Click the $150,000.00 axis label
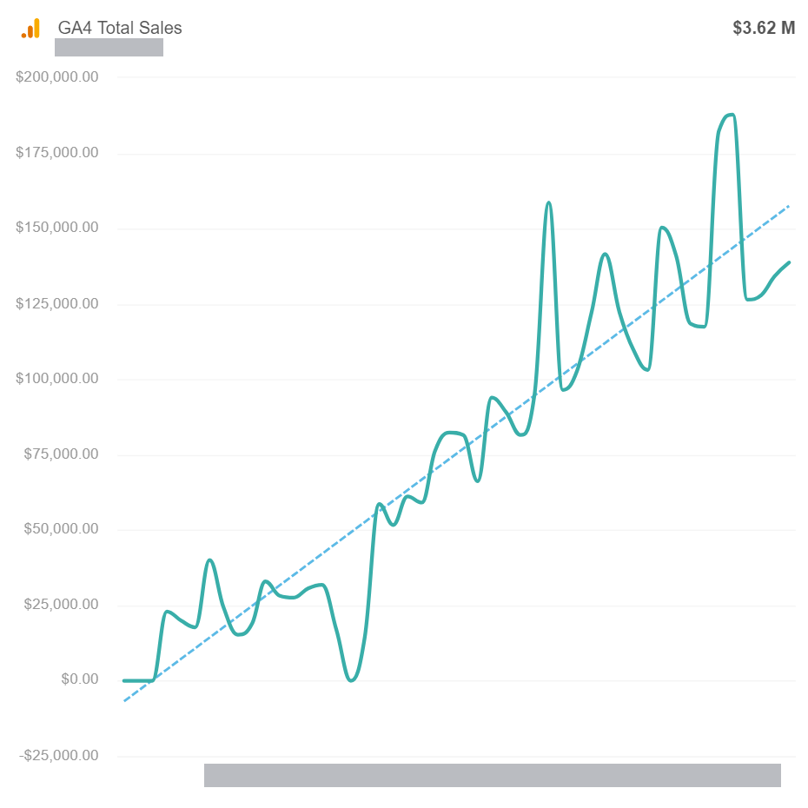The height and width of the screenshot is (808, 808). click(x=57, y=228)
